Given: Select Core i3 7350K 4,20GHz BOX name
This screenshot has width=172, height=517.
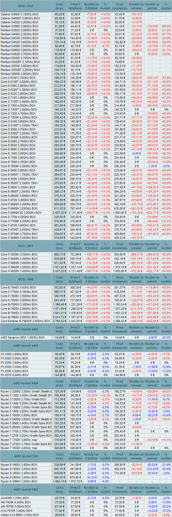Looking at the screenshot, I should point(19,117).
